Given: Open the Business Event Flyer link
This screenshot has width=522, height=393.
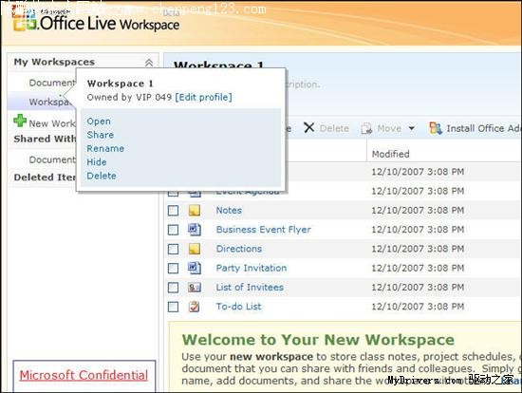Looking at the screenshot, I should pos(264,230).
